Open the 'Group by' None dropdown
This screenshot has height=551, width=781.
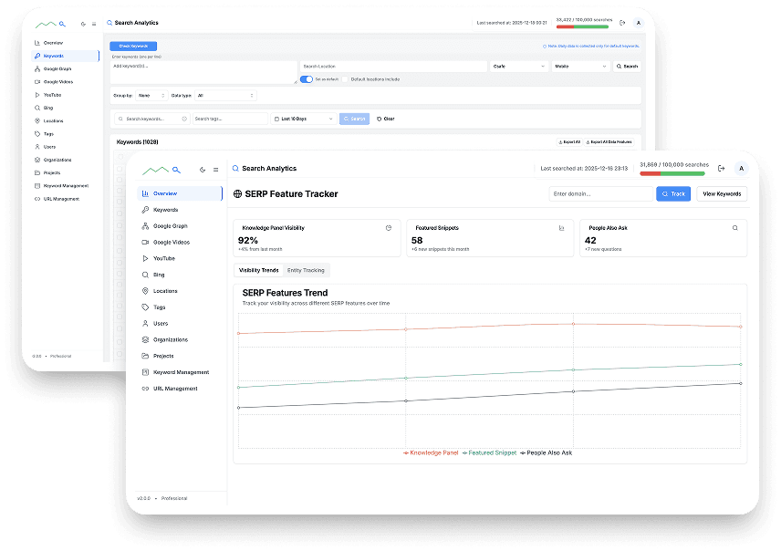click(151, 95)
